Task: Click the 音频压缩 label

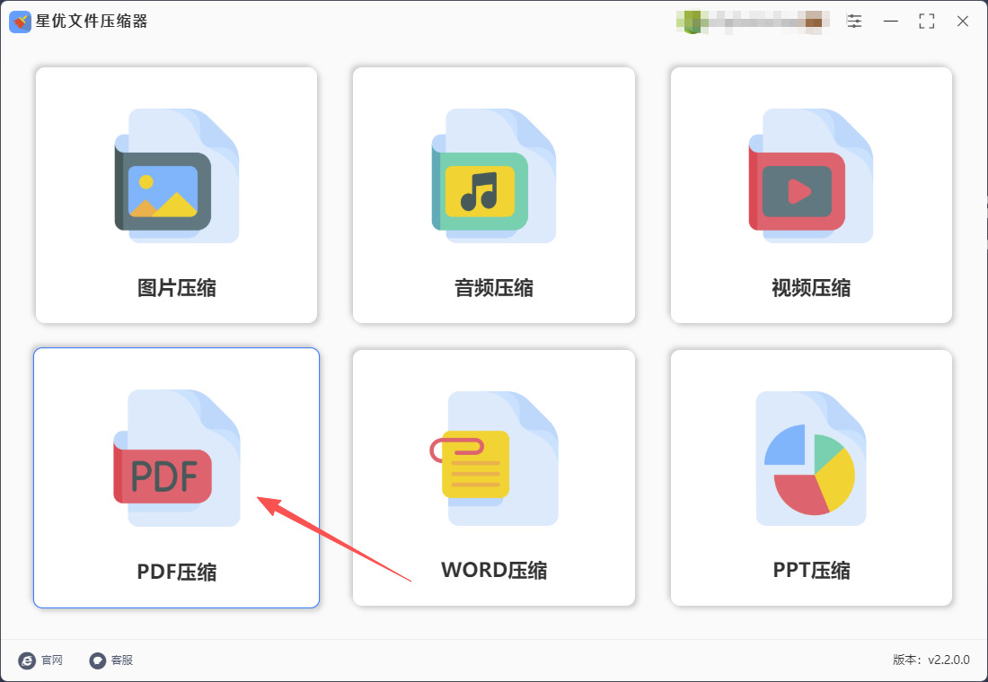Action: coord(493,288)
